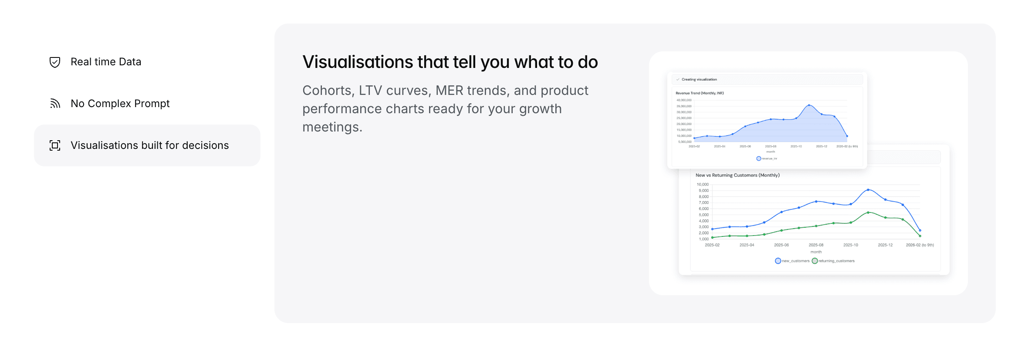Click the checkmark icon next to Creating visualization
Viewport: 1021px width, 337px height.
pos(678,80)
